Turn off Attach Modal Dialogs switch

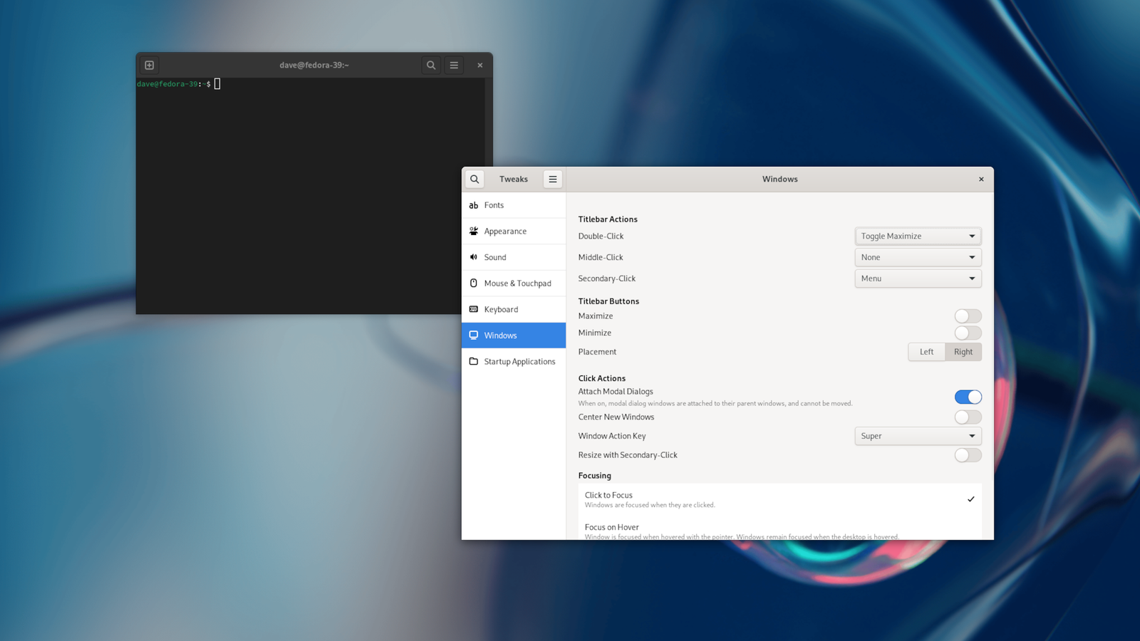tap(968, 397)
